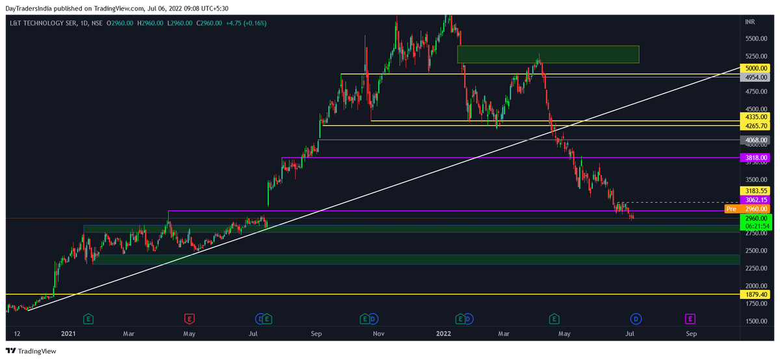Click the green earnings marker before May 2022
Image resolution: width=780 pixels, height=360 pixels.
[554, 318]
